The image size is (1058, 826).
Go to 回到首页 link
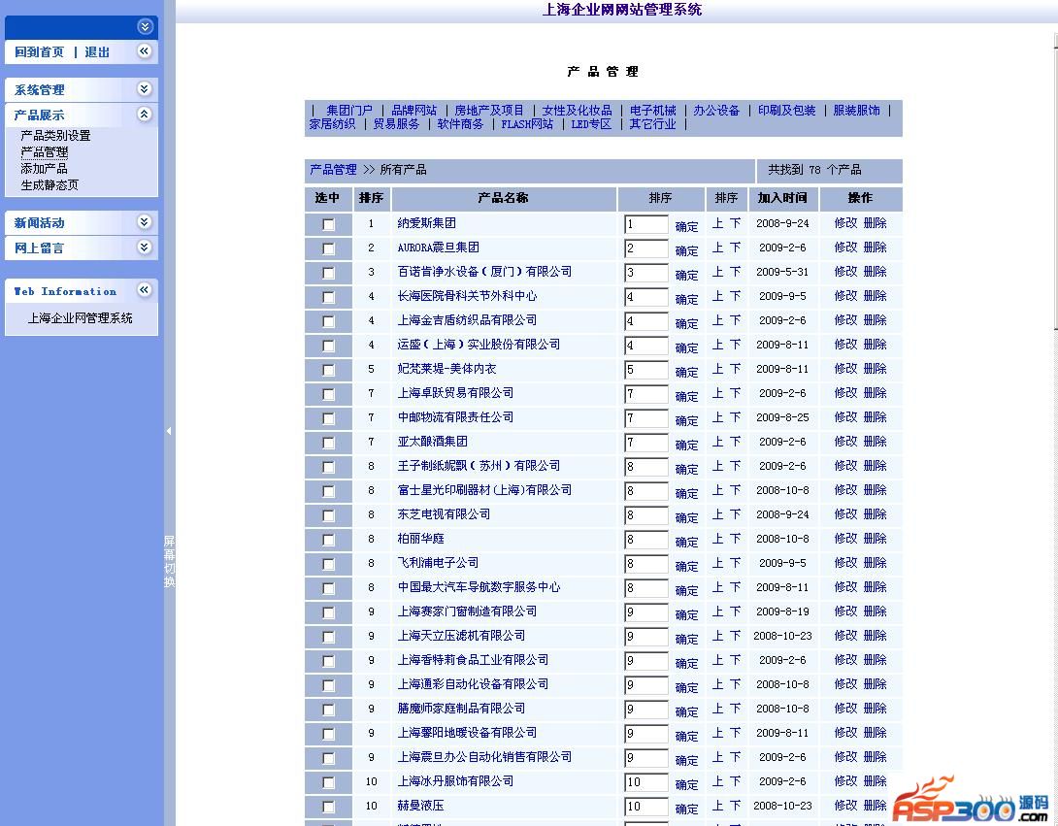(39, 52)
